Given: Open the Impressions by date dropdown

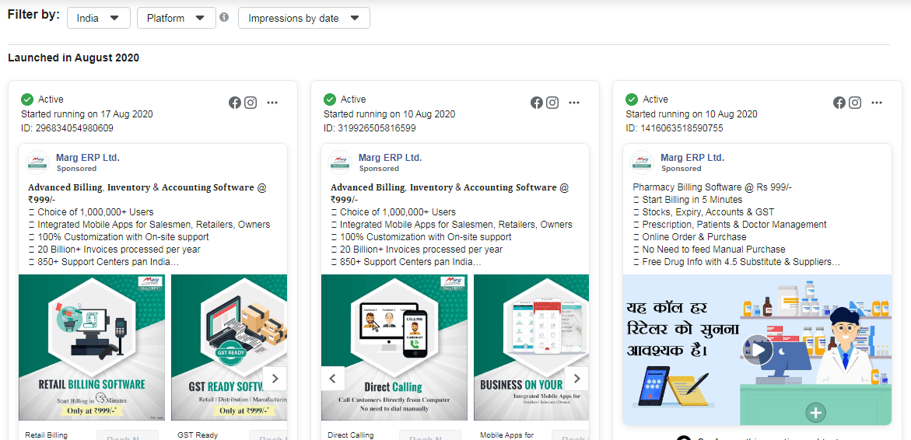Looking at the screenshot, I should tap(304, 18).
